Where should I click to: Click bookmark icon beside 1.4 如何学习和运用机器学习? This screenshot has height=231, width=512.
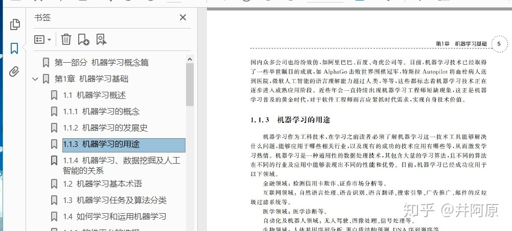coord(54,216)
